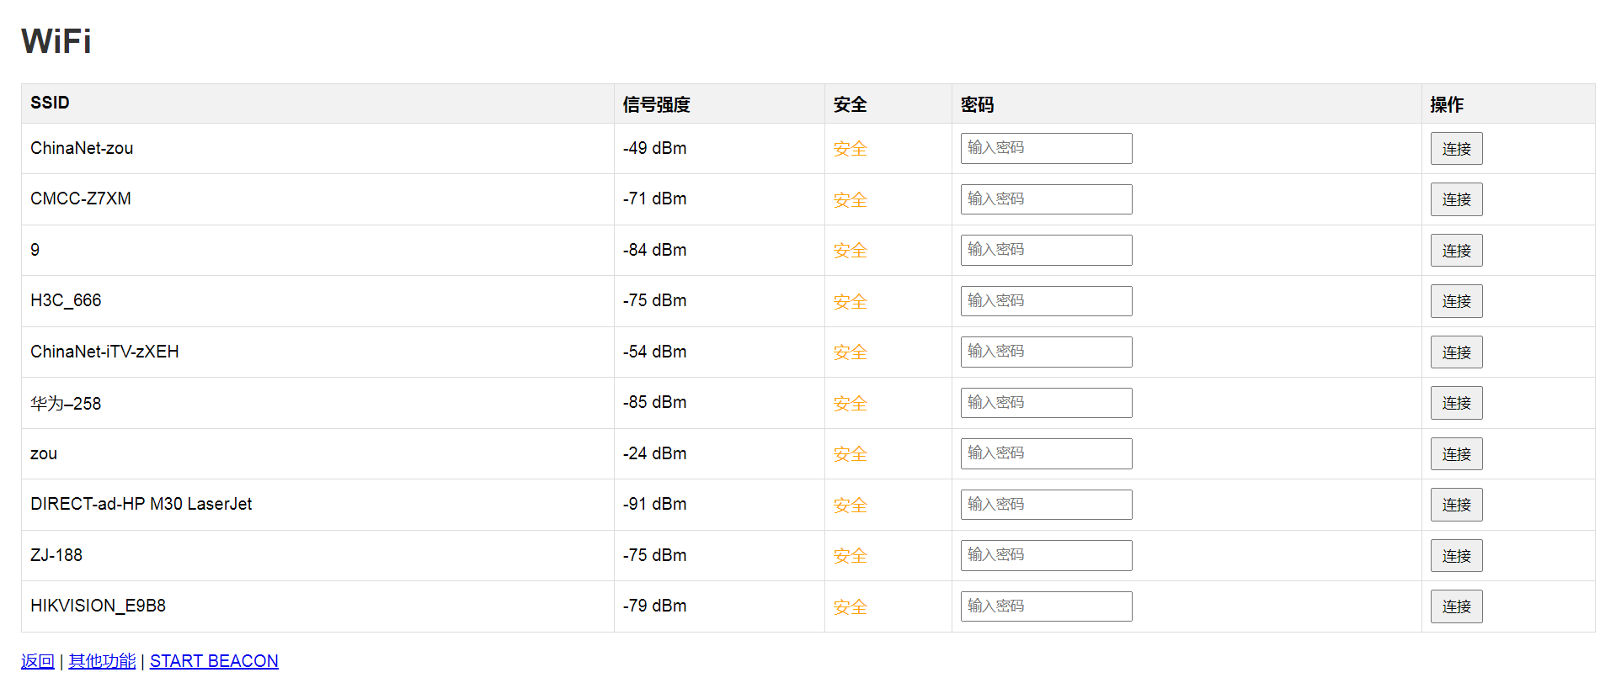Click 连接 in the HIKVISION_E9B8 row
The image size is (1616, 683).
pyautogui.click(x=1456, y=606)
